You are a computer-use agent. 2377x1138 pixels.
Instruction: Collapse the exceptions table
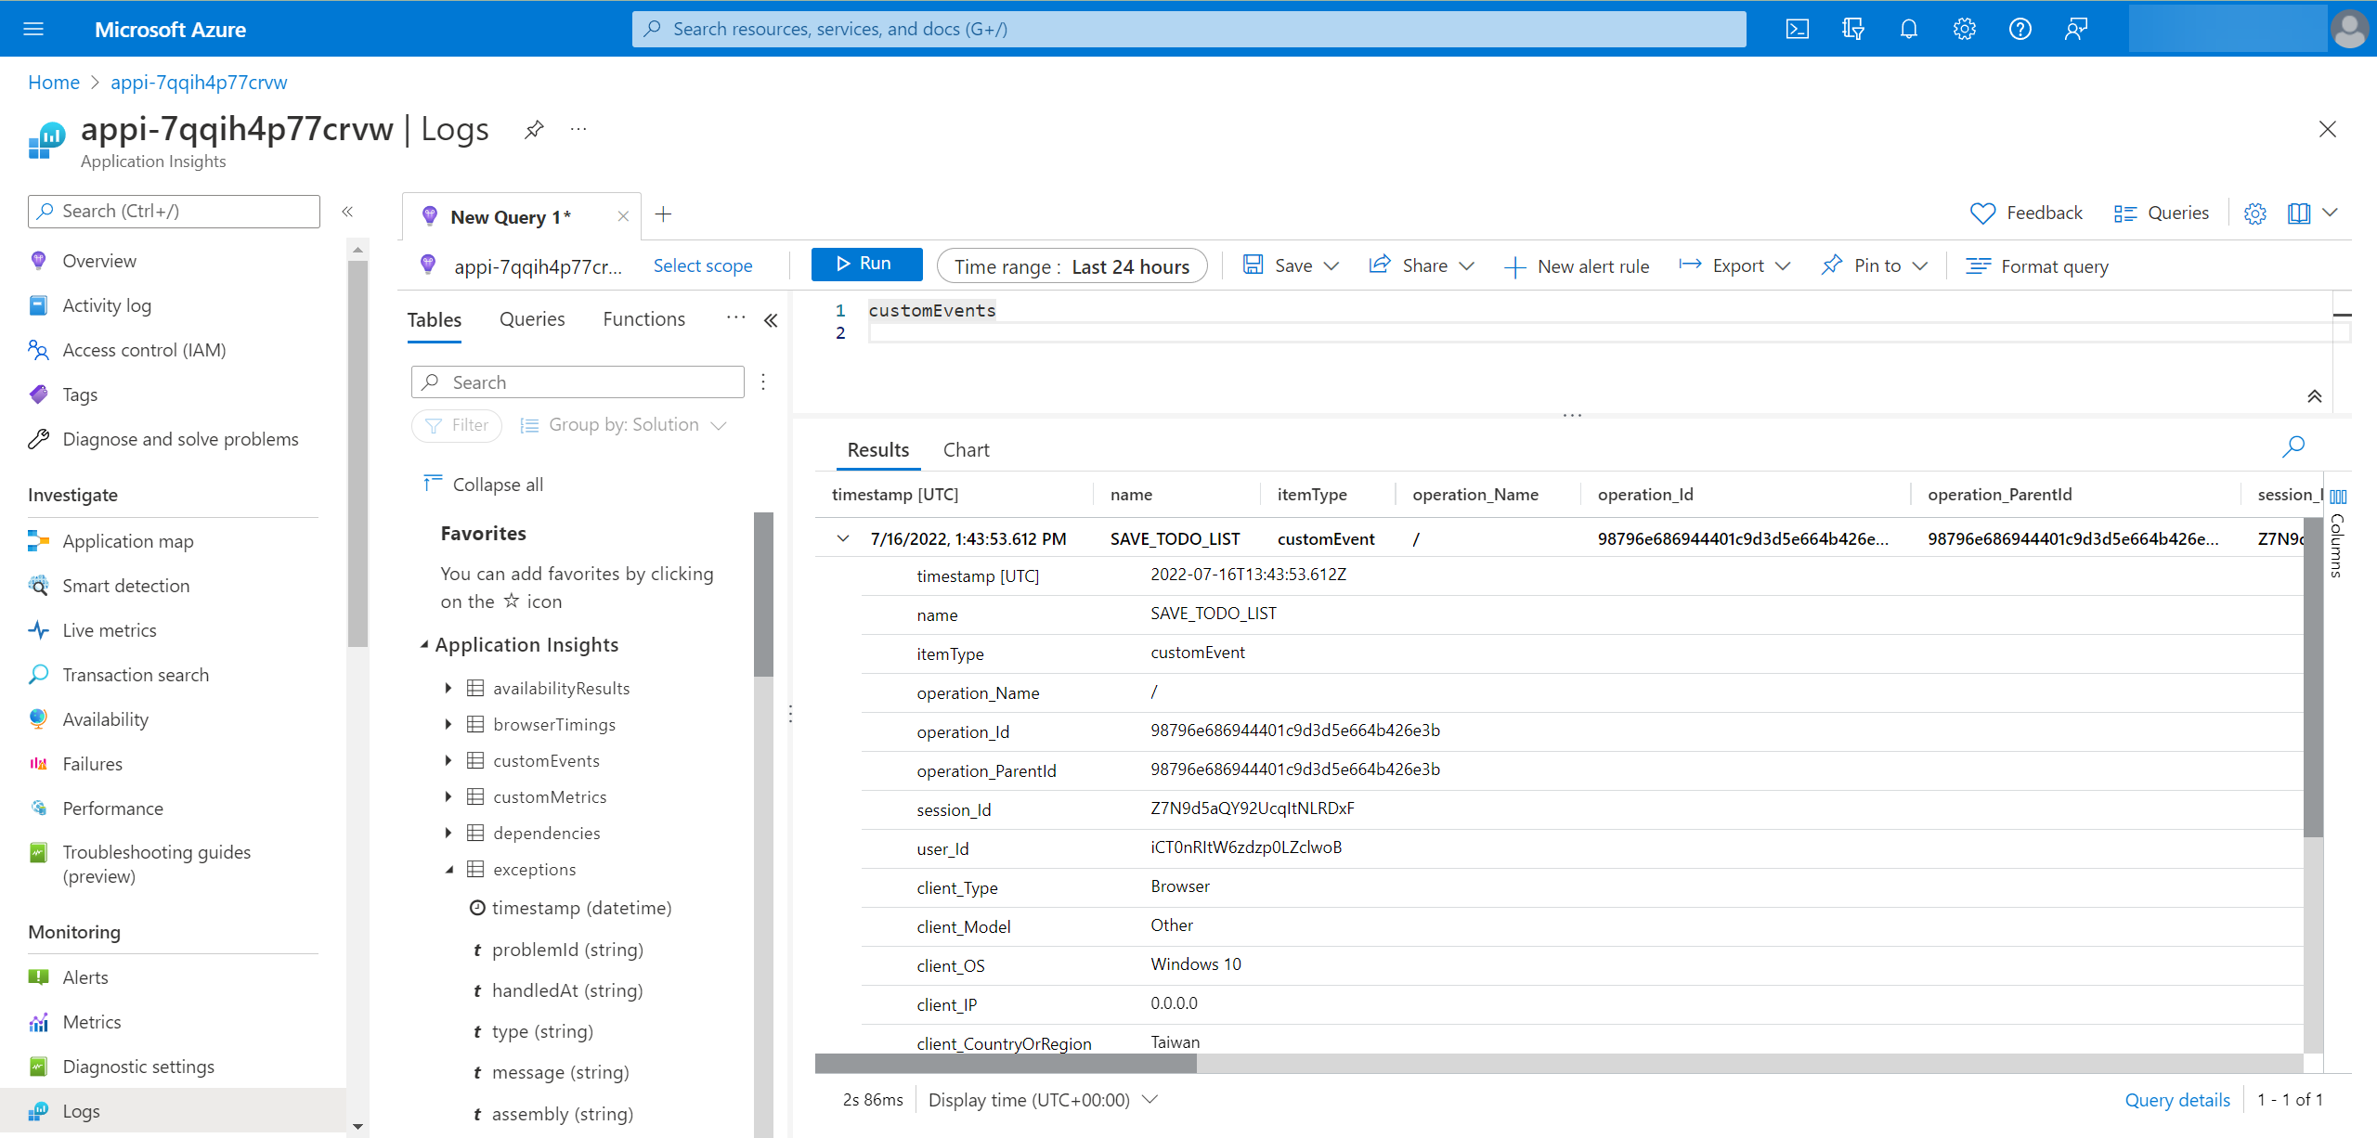click(448, 870)
